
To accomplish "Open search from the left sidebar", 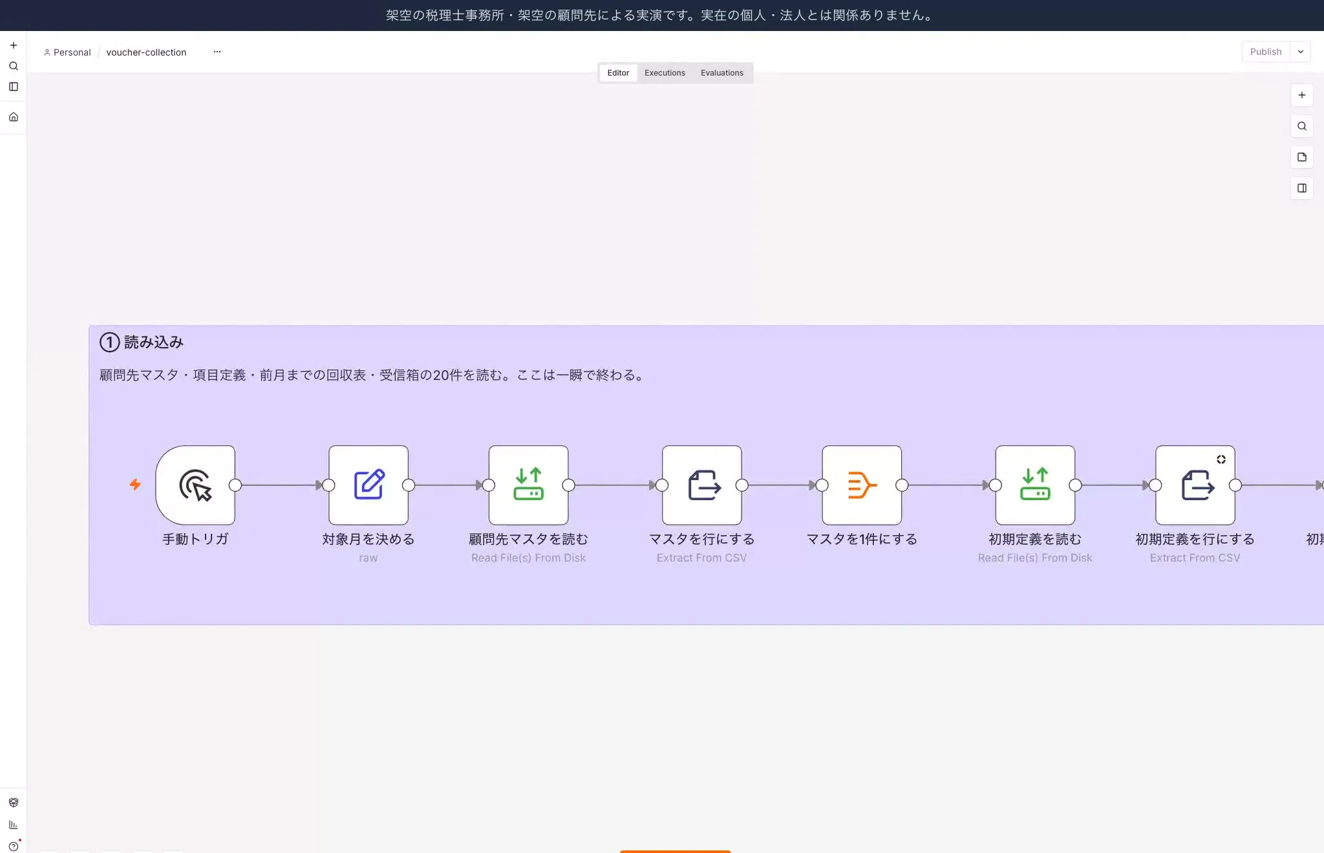I will [13, 66].
